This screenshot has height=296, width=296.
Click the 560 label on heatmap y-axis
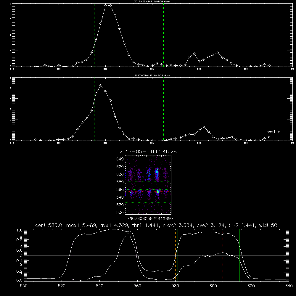click(120, 189)
